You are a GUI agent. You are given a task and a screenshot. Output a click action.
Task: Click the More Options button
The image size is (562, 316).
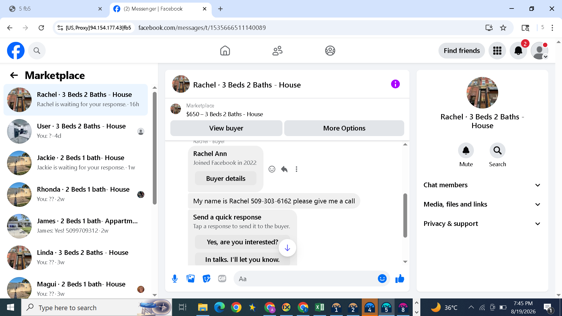tap(344, 128)
